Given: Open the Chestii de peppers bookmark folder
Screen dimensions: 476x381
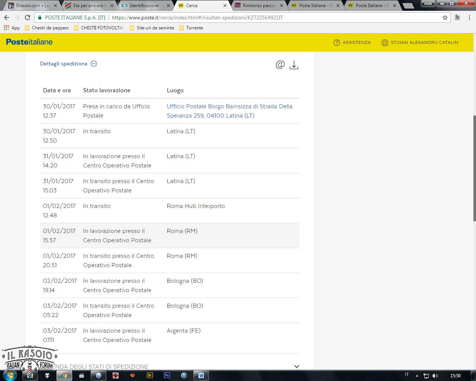Looking at the screenshot, I should point(46,28).
